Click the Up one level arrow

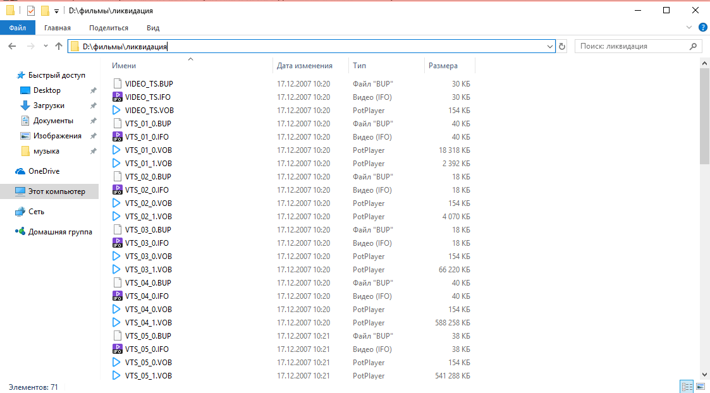coord(59,46)
